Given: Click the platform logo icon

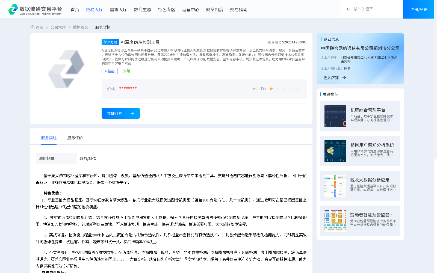Looking at the screenshot, I should (13, 9).
